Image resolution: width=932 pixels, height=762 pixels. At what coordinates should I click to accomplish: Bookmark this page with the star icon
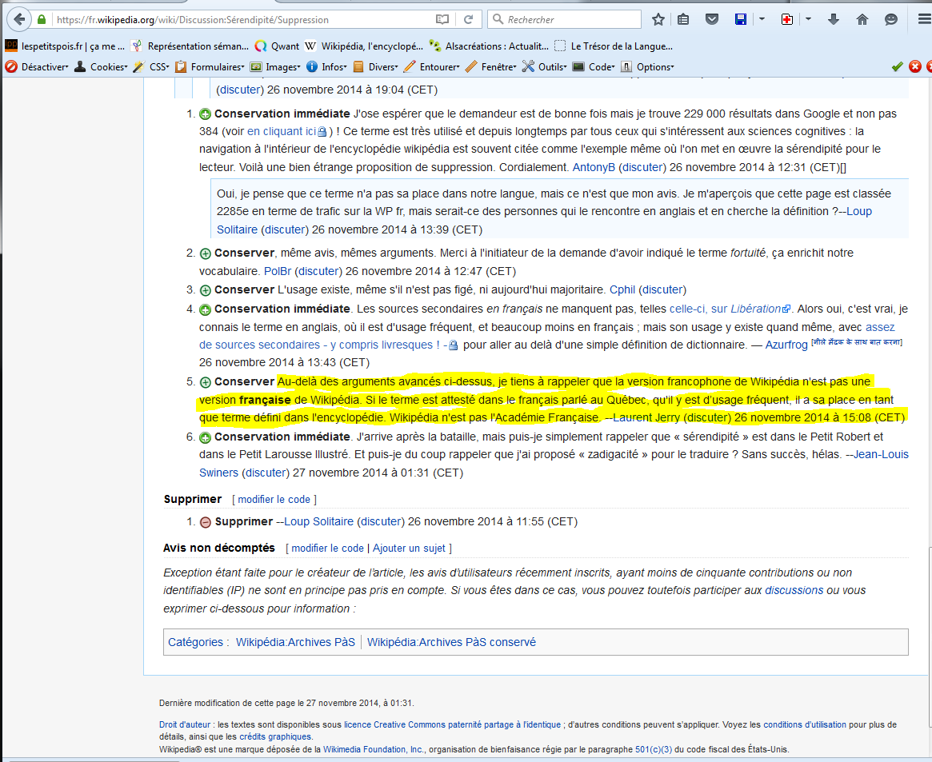(x=658, y=19)
